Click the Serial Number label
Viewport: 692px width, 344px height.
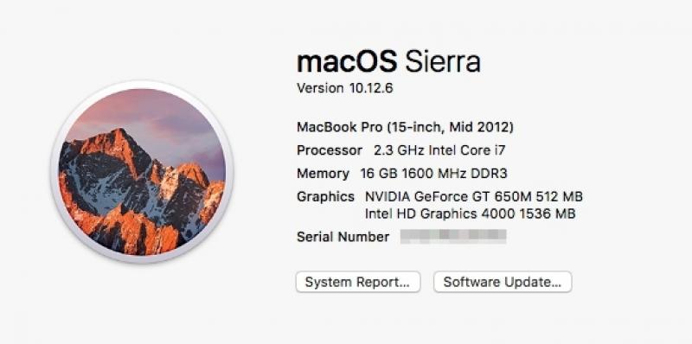(343, 237)
